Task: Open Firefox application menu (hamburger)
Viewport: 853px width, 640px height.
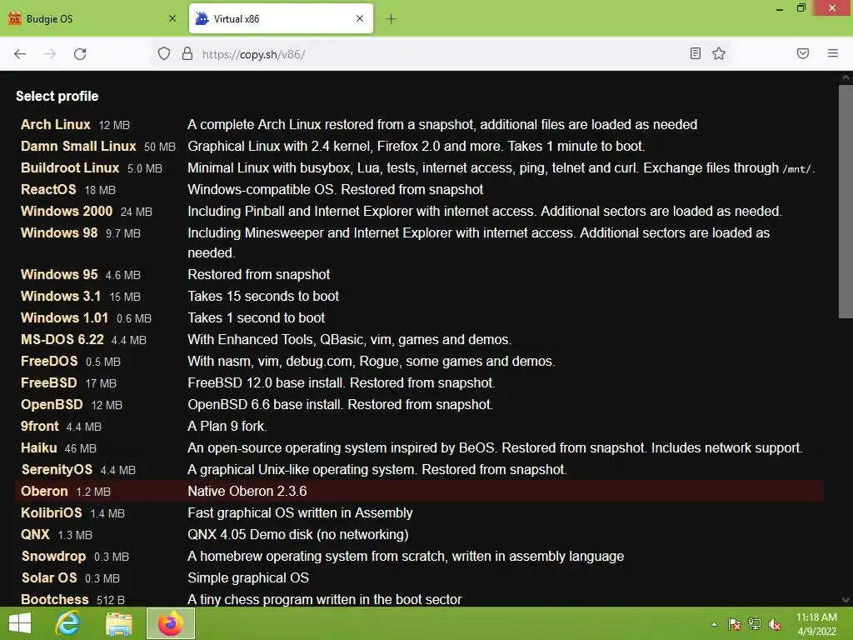Action: point(833,53)
